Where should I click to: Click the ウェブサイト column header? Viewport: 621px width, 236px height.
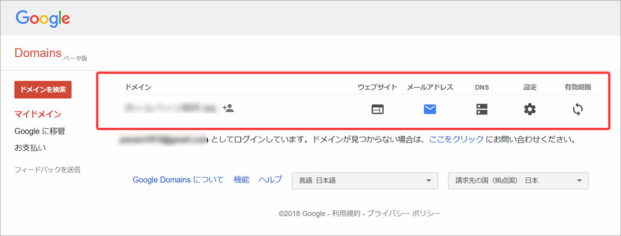pos(377,87)
